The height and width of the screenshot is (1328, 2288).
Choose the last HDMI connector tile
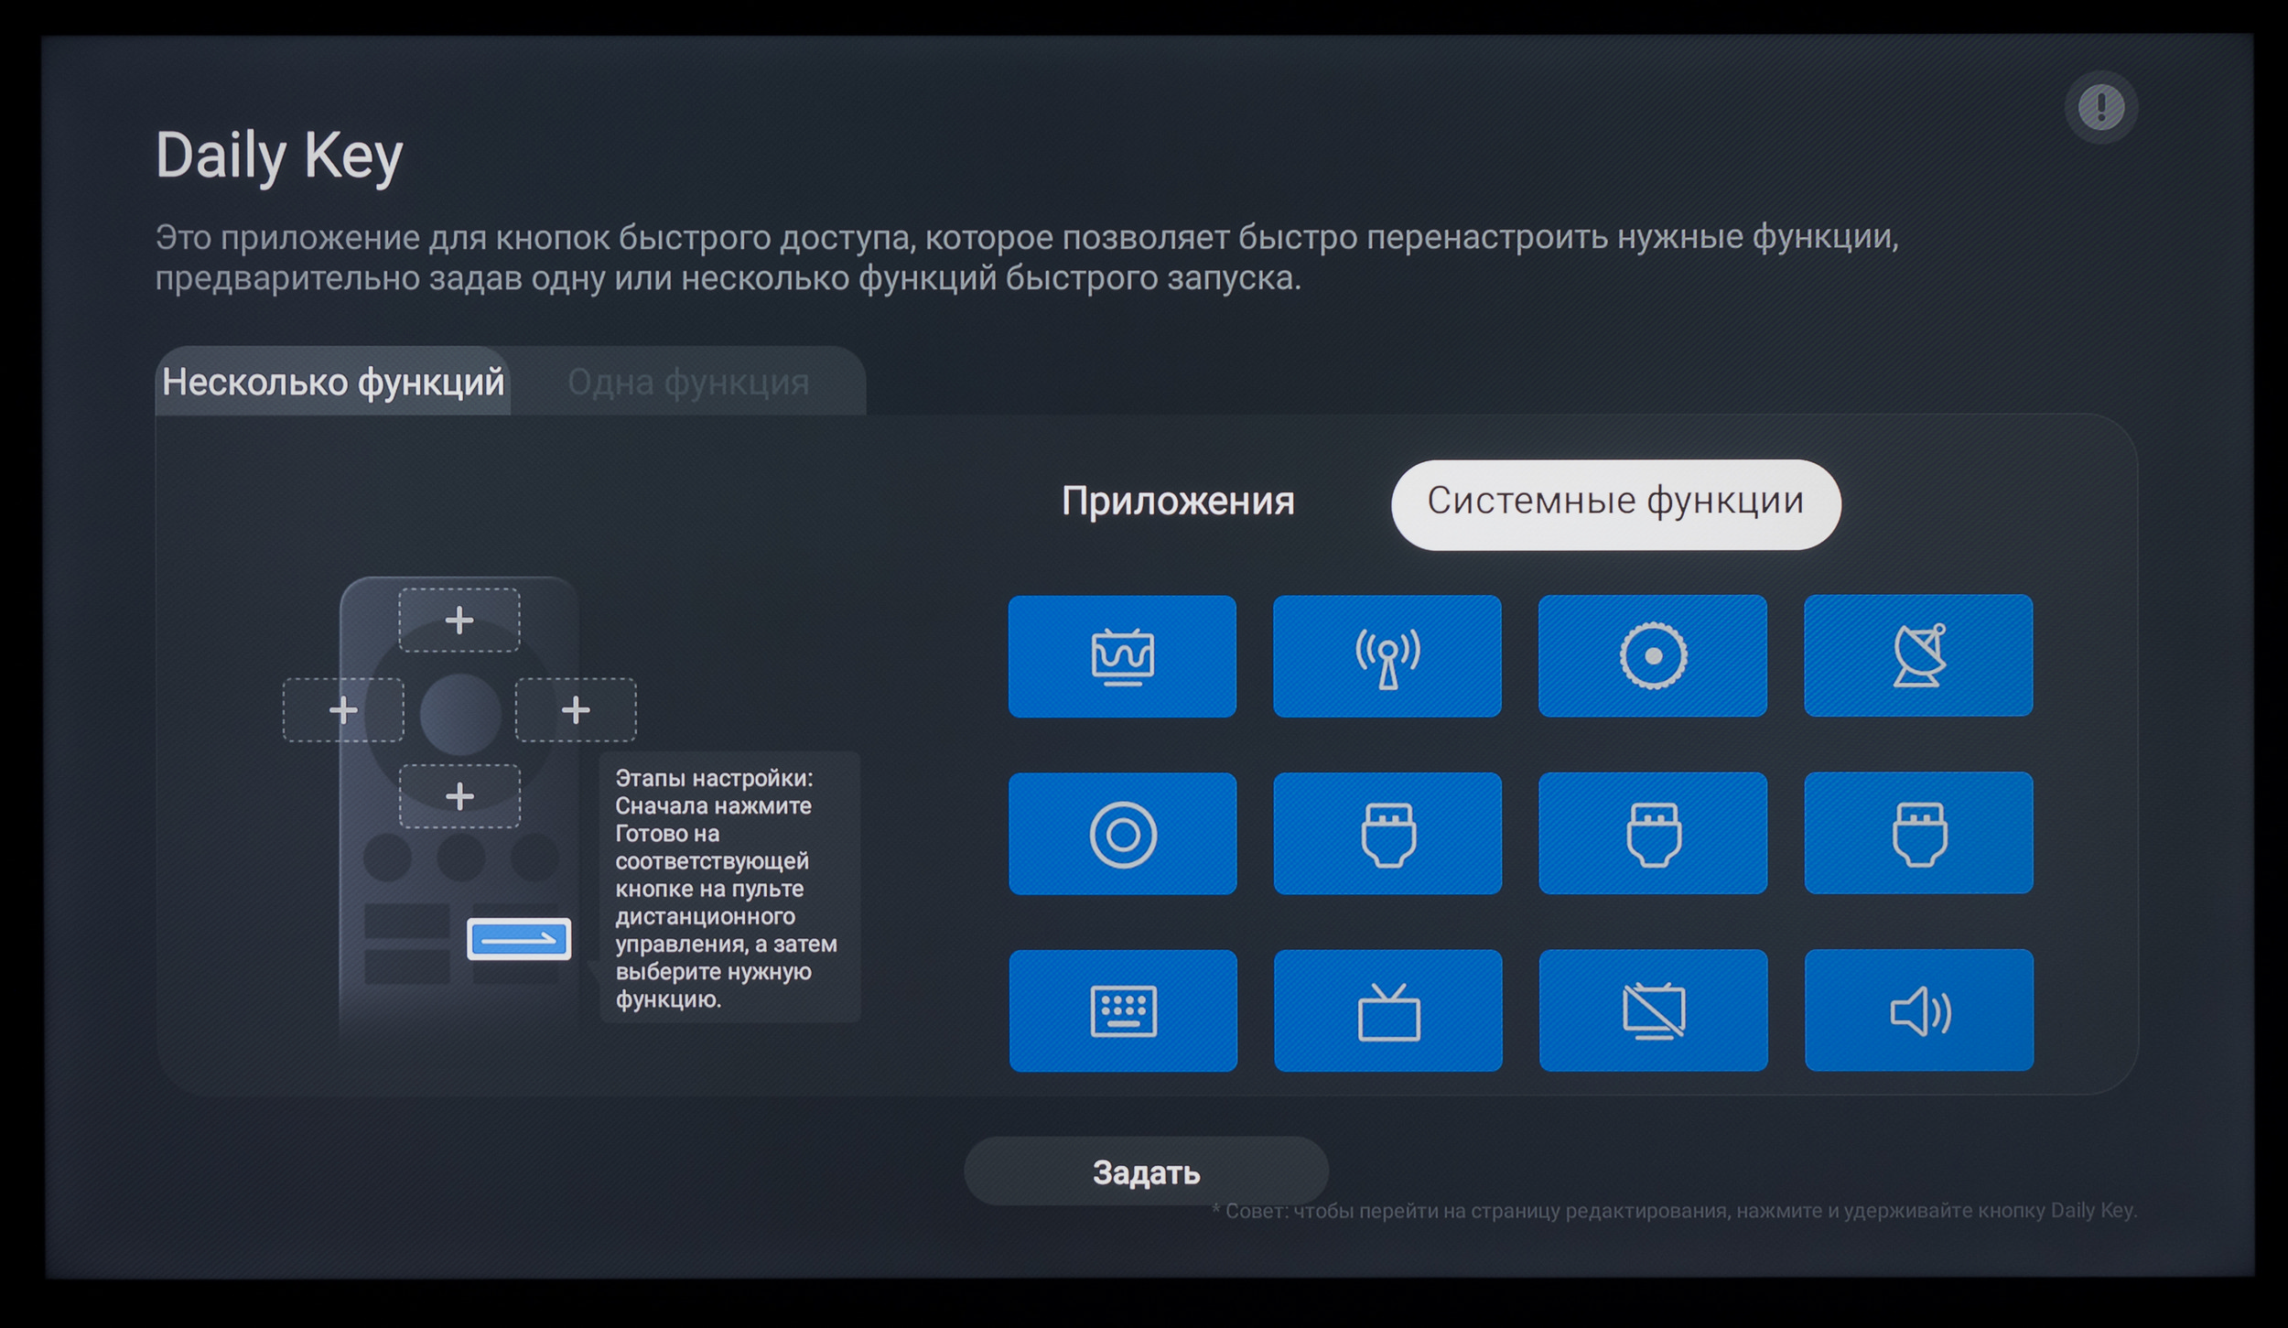(x=1918, y=833)
